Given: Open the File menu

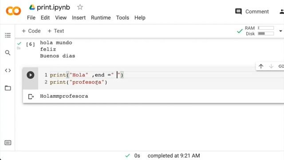Looking at the screenshot, I should (x=31, y=18).
